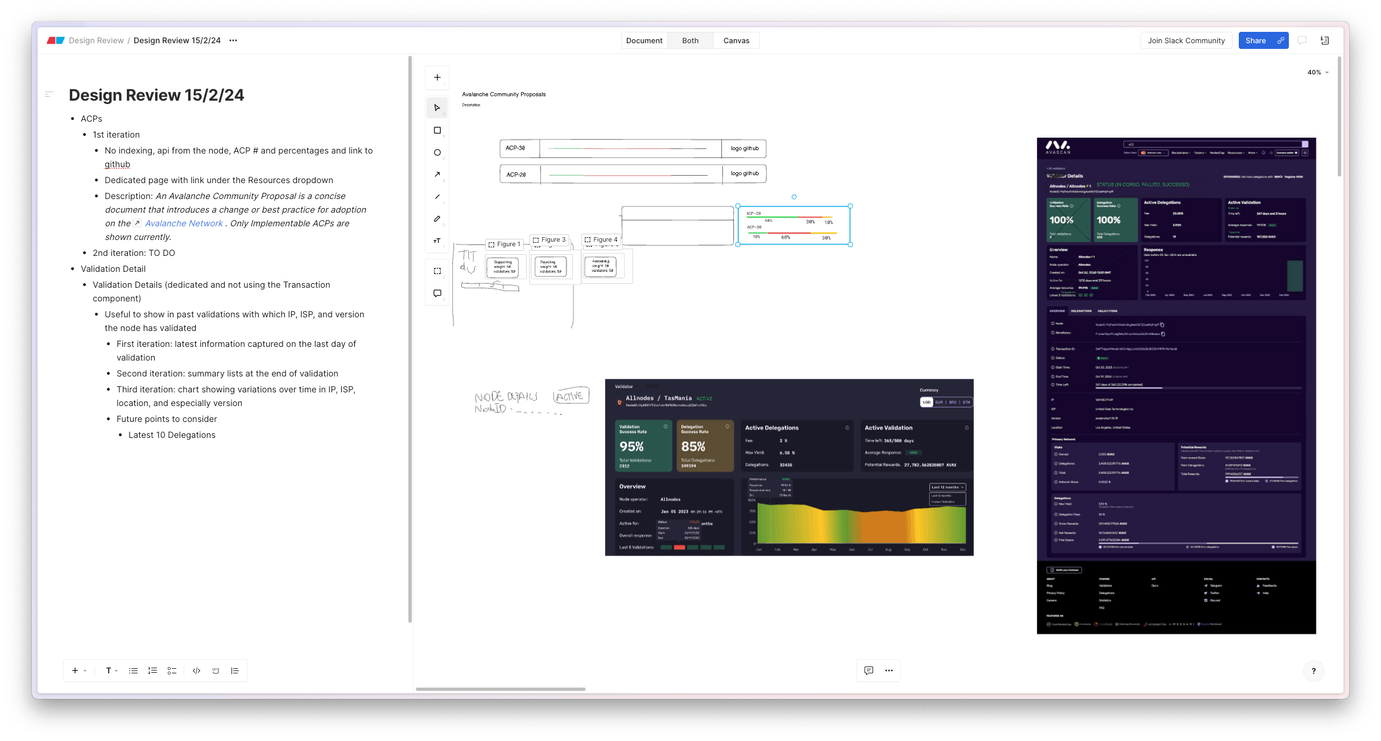Open canvas bottom more options ellipsis

coord(889,670)
